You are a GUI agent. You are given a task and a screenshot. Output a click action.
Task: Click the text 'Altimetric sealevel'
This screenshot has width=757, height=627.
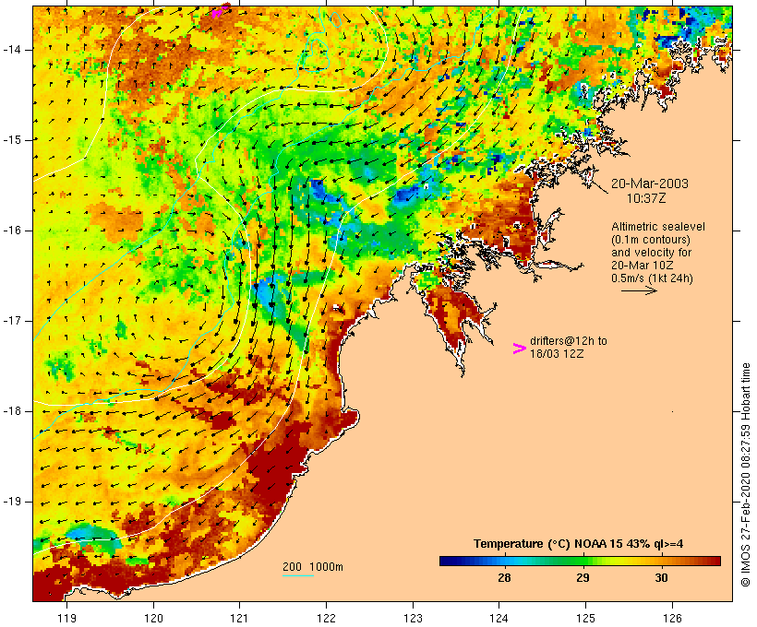tap(658, 227)
